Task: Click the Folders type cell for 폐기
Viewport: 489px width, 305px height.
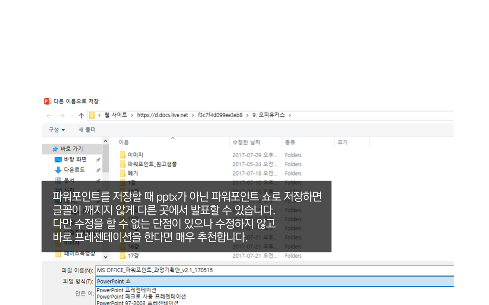Action: [x=293, y=173]
